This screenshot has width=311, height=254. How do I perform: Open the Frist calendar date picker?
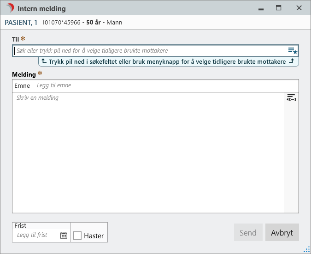pos(64,236)
